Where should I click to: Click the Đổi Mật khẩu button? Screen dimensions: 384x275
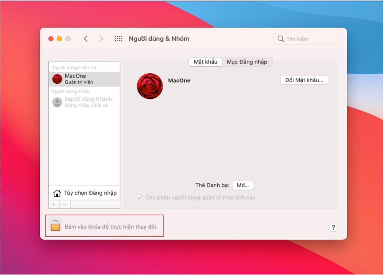coord(304,80)
